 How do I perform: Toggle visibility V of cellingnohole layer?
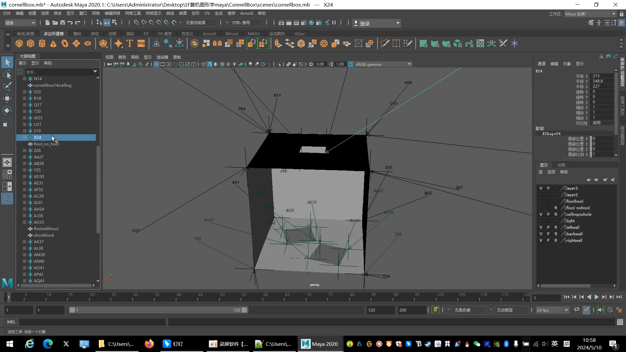541,214
